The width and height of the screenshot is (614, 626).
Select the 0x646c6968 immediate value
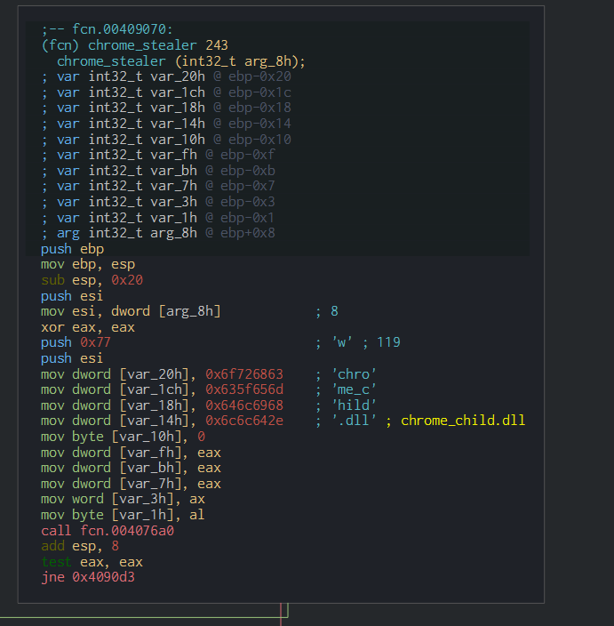(244, 405)
